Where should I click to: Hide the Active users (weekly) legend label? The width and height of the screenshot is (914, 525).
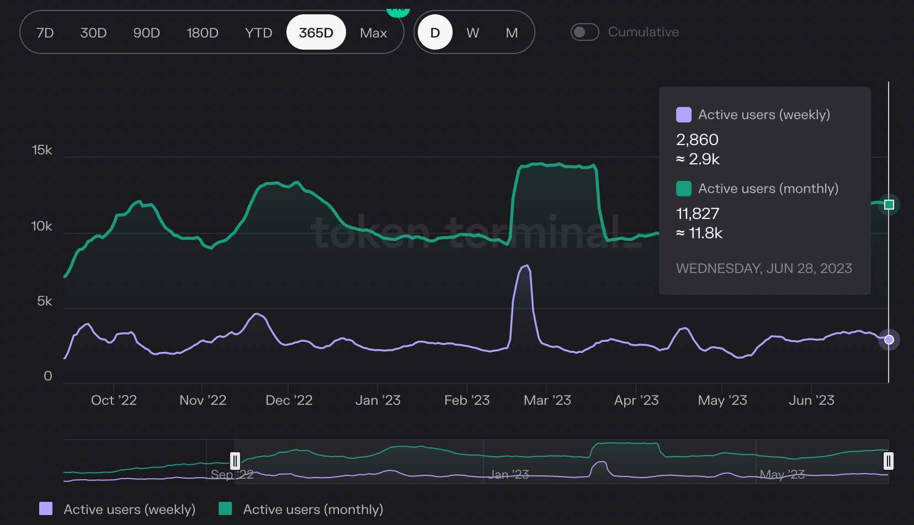tap(129, 510)
